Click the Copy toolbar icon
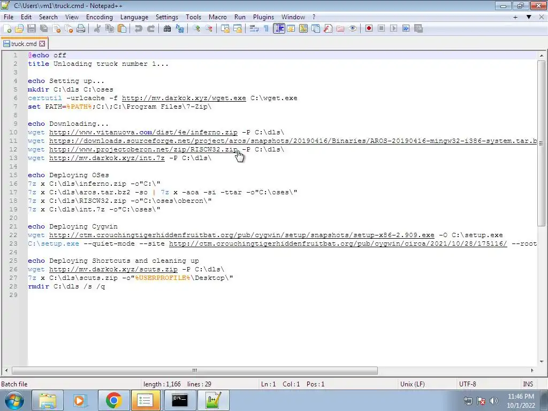The image size is (548, 411). (x=110, y=29)
